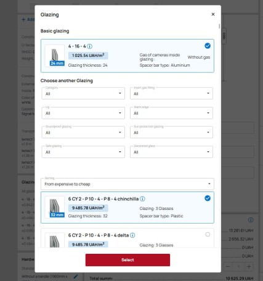Click the 32 mm chinchilla glazing thumbnail
The height and width of the screenshot is (281, 263).
(55, 207)
